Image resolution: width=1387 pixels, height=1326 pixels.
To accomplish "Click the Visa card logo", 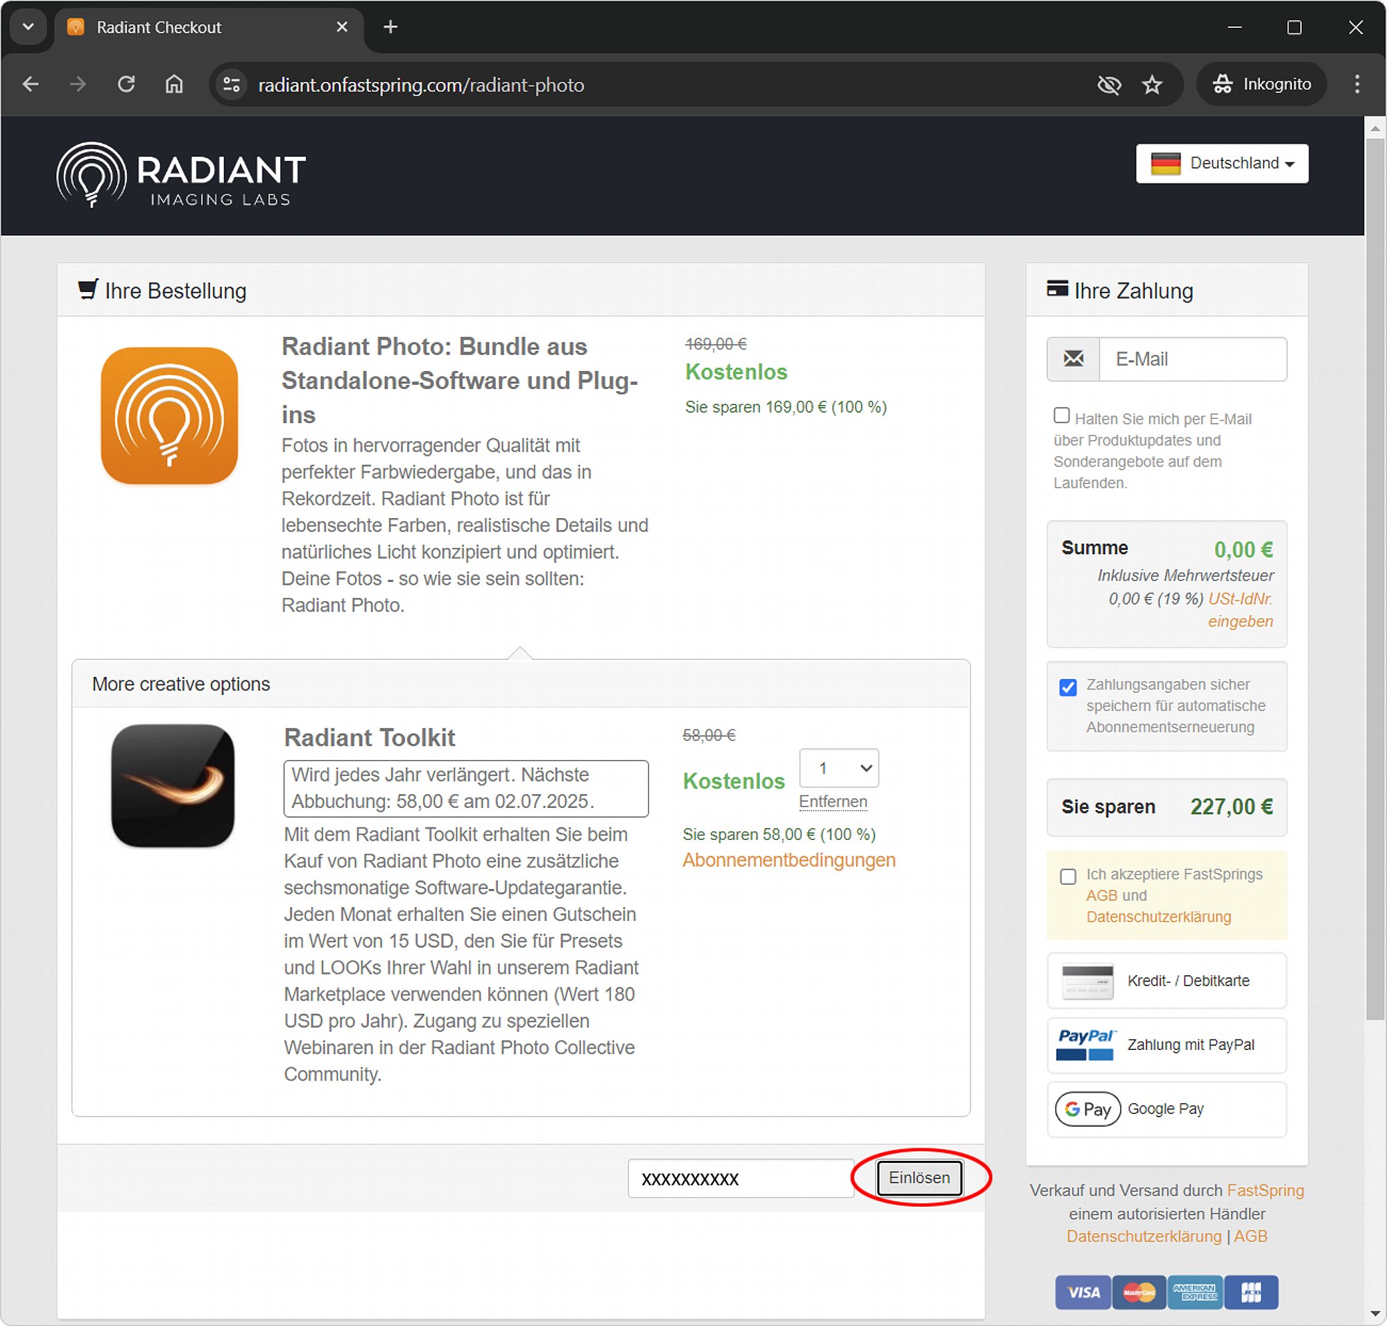I will [1083, 1292].
